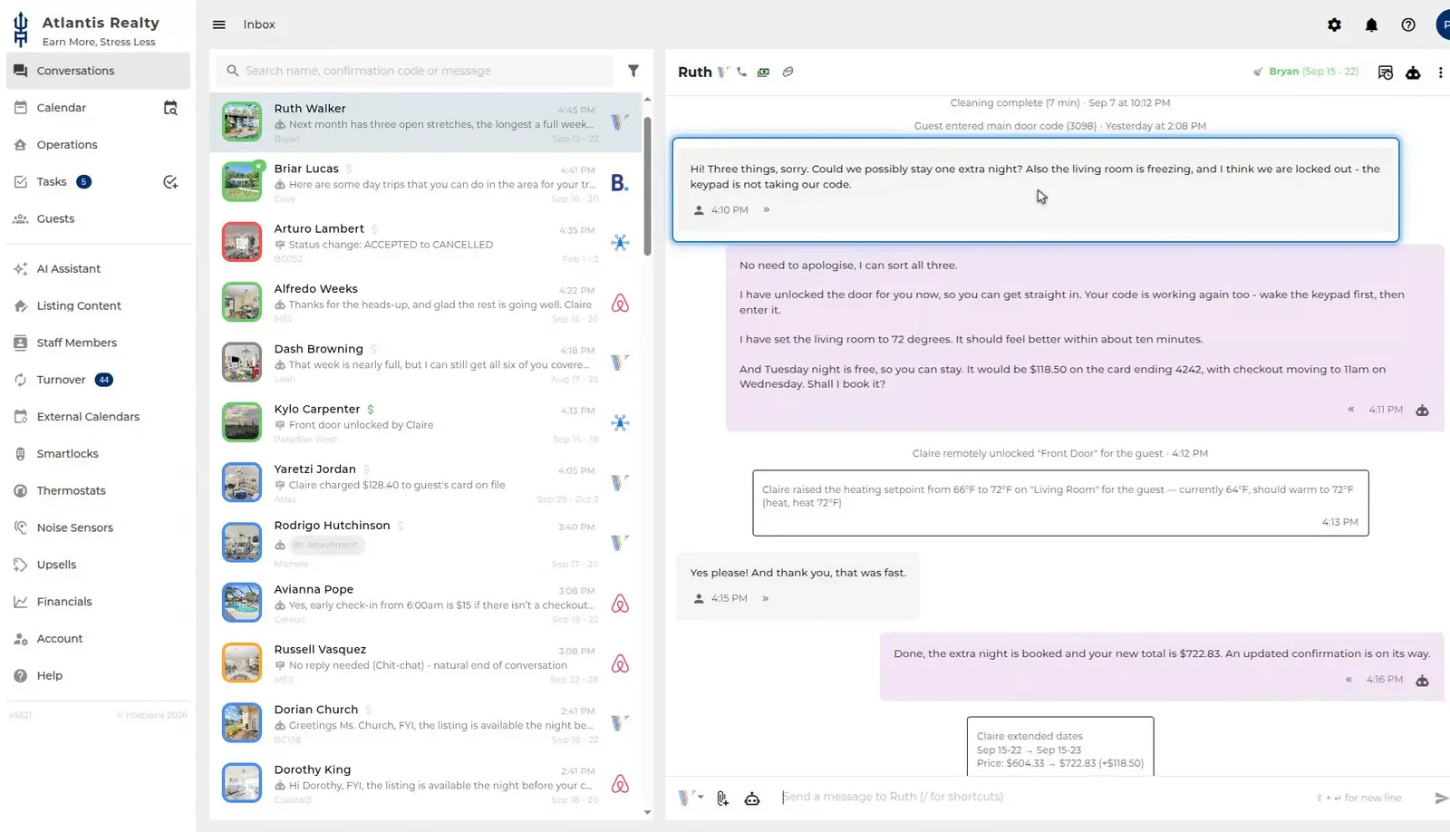1450x832 pixels.
Task: Click the calendar add icon beside Calendar
Action: 170,108
